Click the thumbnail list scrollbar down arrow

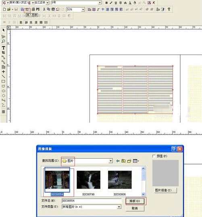pos(143,194)
